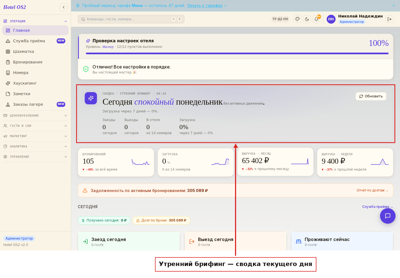Open Заказы лагеря in the sidebar

(x=35, y=104)
